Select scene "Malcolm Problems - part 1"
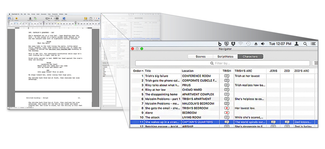The width and height of the screenshot is (325, 149). (163, 99)
